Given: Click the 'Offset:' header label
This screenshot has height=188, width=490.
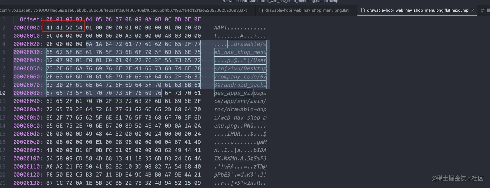Looking at the screenshot, I should click(31, 19).
